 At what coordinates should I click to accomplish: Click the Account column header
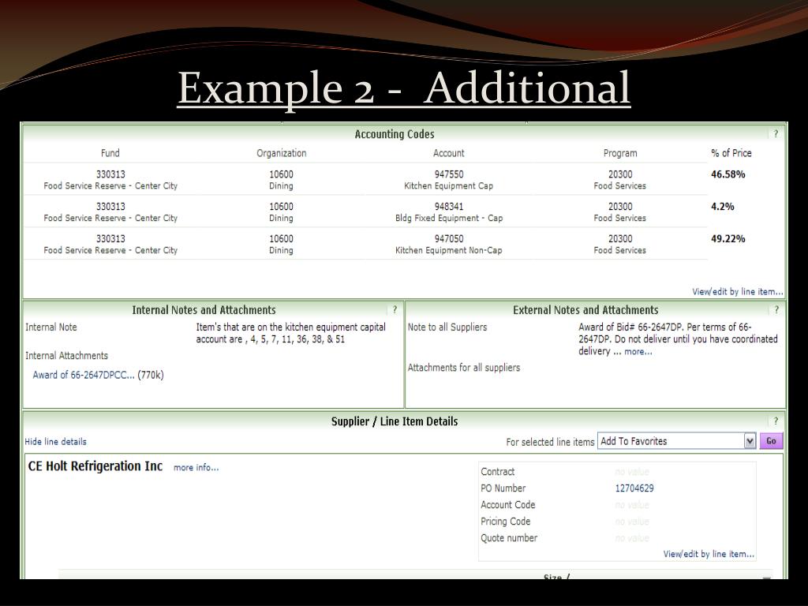pyautogui.click(x=448, y=153)
